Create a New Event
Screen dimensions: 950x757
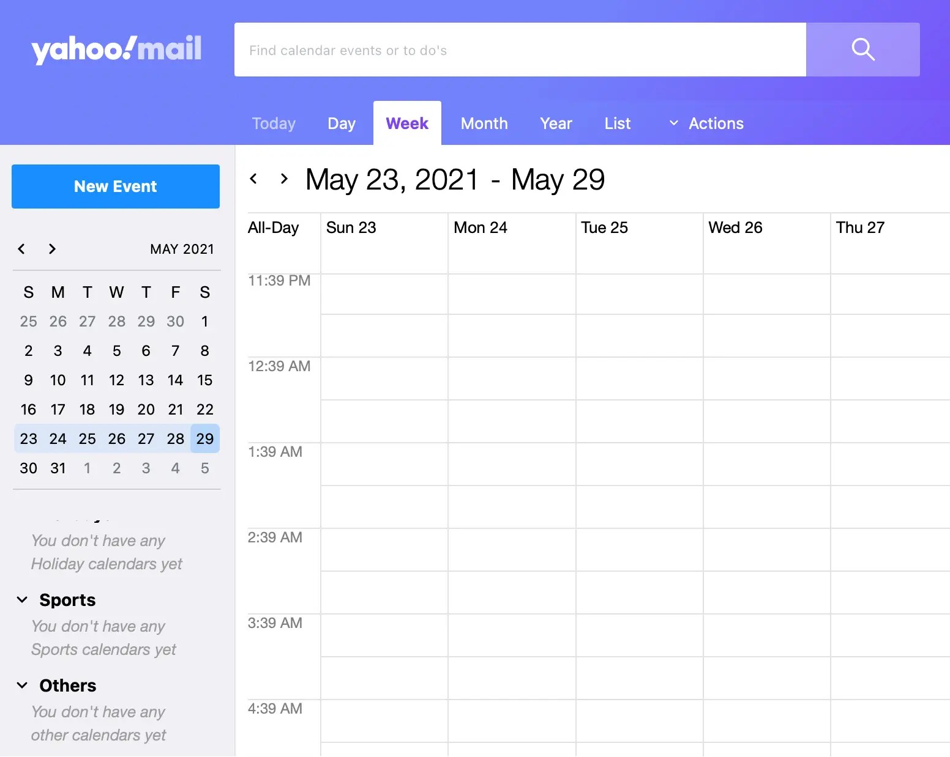click(x=116, y=186)
